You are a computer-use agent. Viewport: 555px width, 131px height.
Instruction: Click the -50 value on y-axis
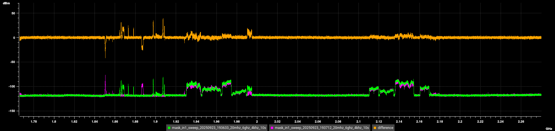click(12, 62)
